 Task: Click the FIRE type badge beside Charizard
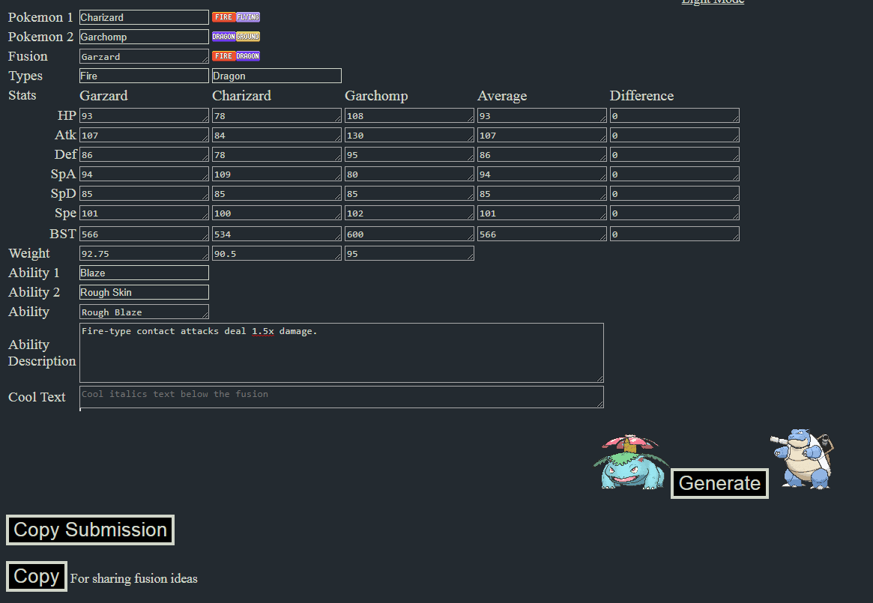tap(223, 17)
